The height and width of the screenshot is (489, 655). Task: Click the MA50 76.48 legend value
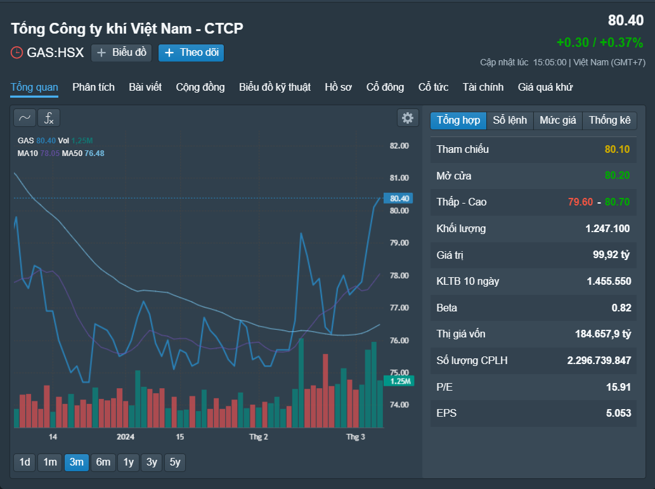[x=94, y=153]
